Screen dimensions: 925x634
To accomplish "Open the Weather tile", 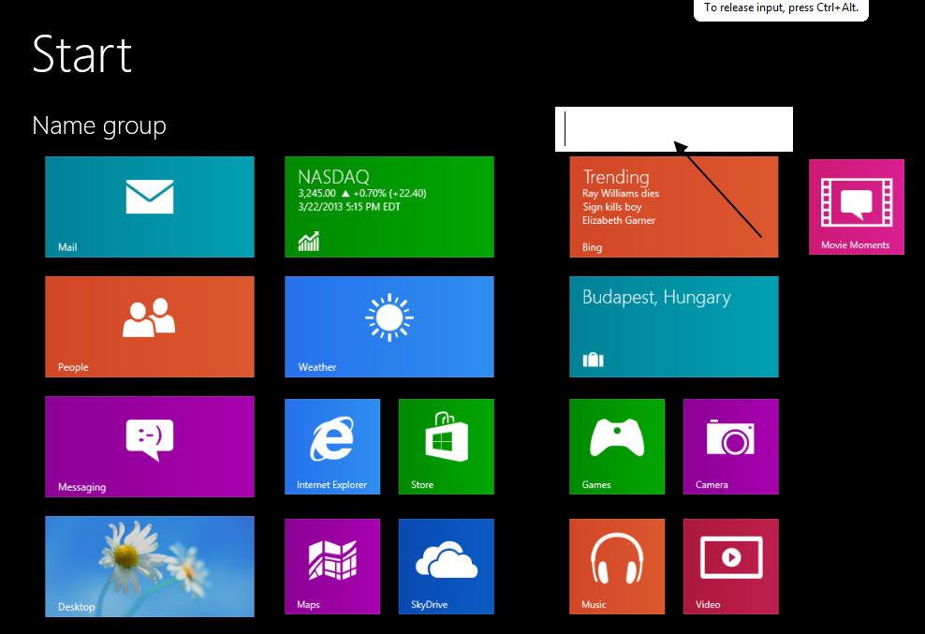I will (389, 327).
